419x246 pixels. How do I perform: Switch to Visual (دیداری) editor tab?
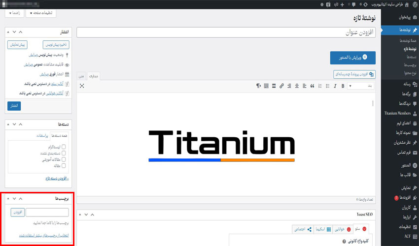point(94,76)
